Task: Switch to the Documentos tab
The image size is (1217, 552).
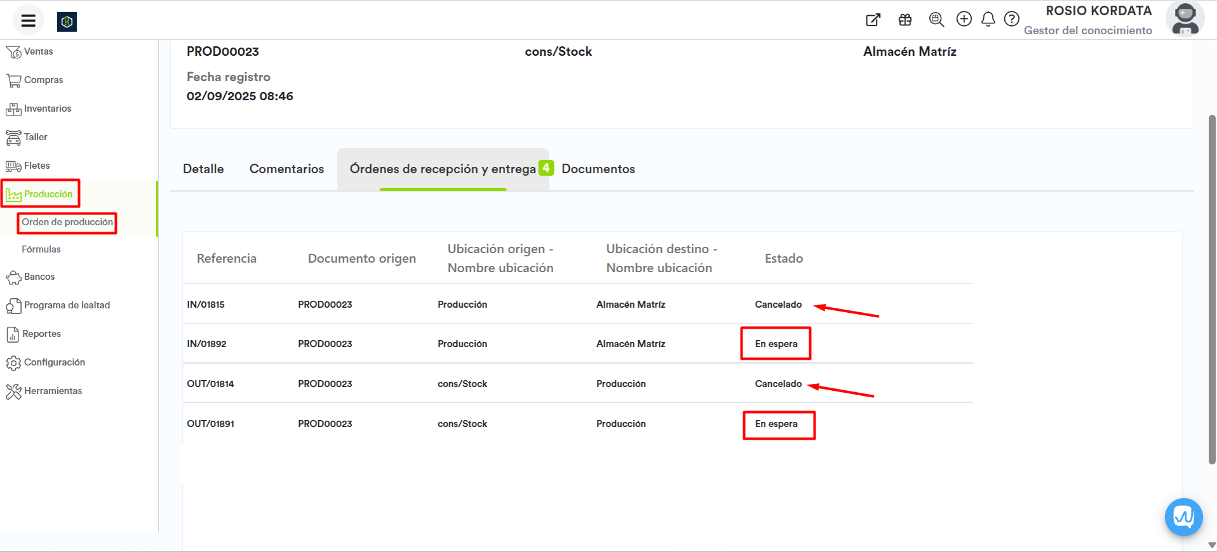Action: click(598, 169)
